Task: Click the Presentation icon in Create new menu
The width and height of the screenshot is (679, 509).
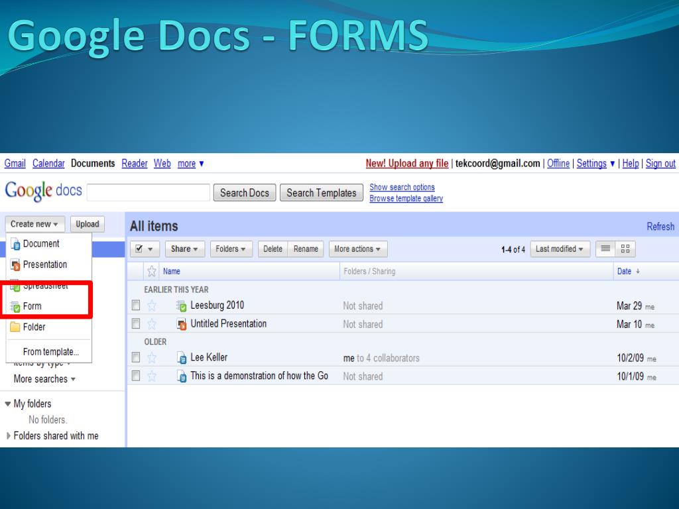Action: pyautogui.click(x=15, y=265)
